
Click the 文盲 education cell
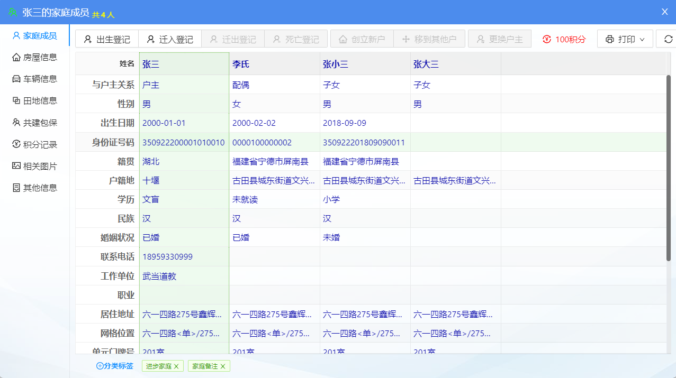184,199
